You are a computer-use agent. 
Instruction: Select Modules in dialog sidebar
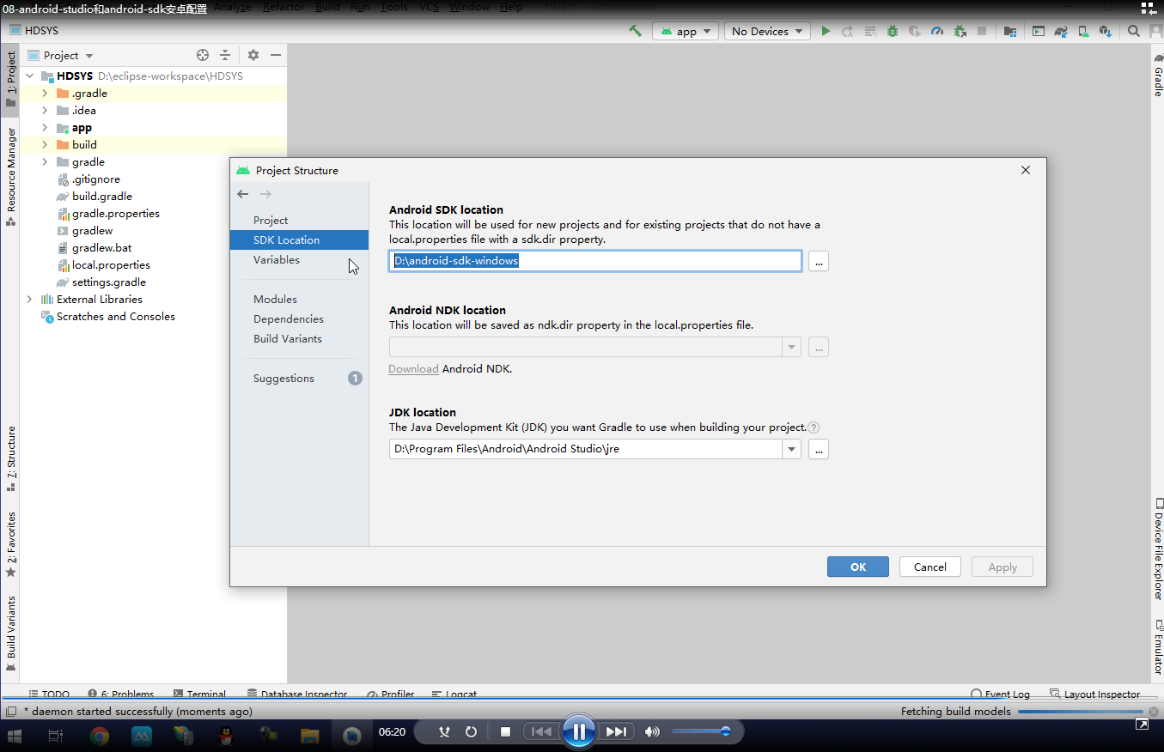pos(275,299)
